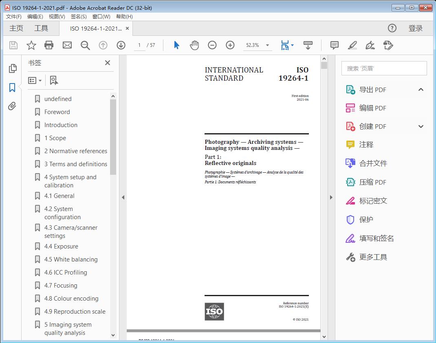
Task: Zoom out with the minus button
Action: coord(212,45)
